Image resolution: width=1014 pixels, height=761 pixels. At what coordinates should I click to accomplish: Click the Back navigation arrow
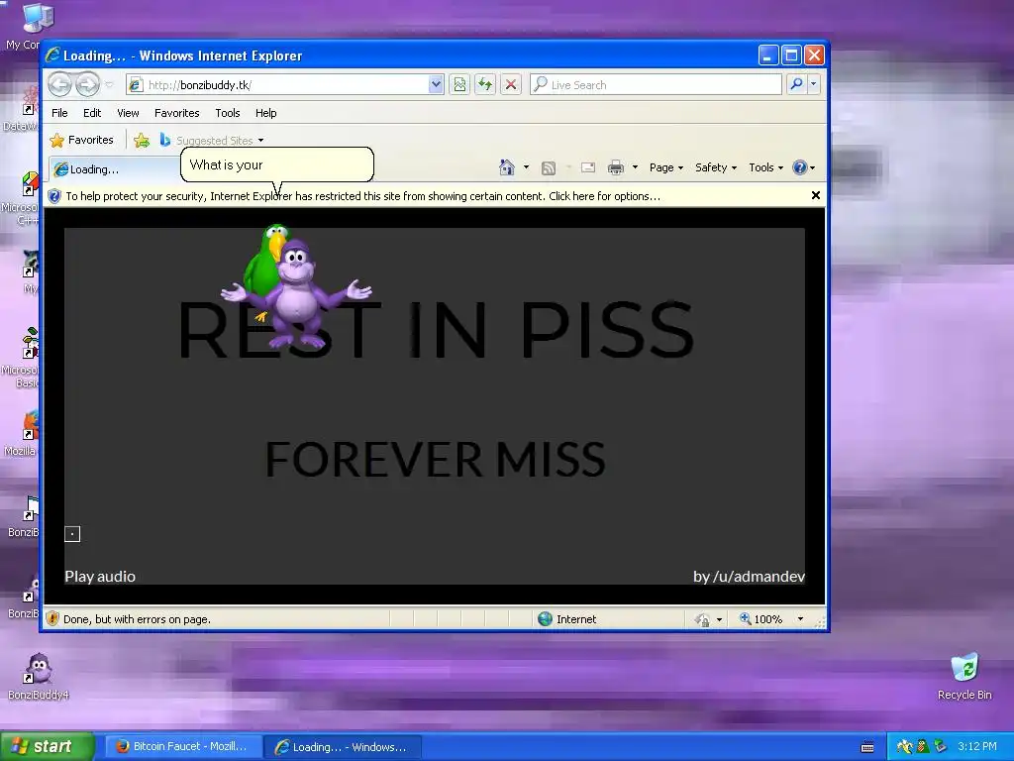click(x=59, y=84)
